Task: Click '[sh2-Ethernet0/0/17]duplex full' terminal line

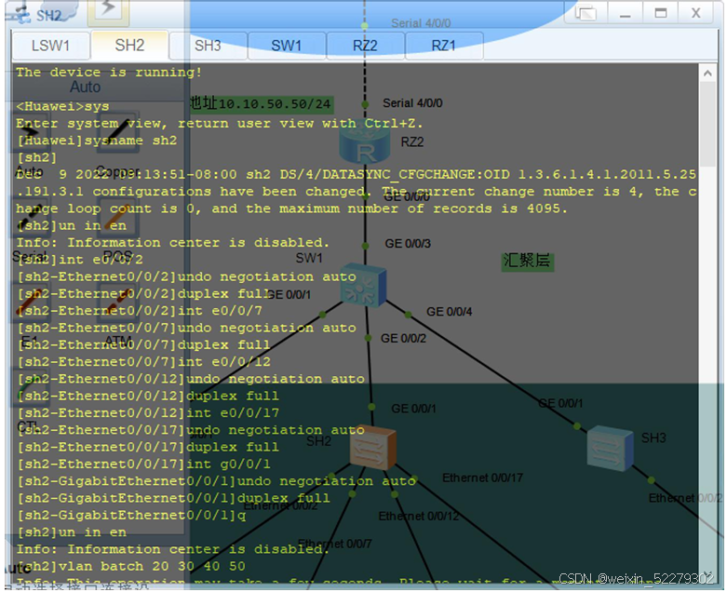Action: tap(147, 447)
